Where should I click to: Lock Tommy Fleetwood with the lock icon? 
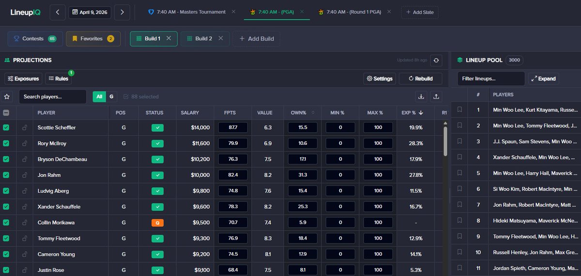tap(24, 238)
